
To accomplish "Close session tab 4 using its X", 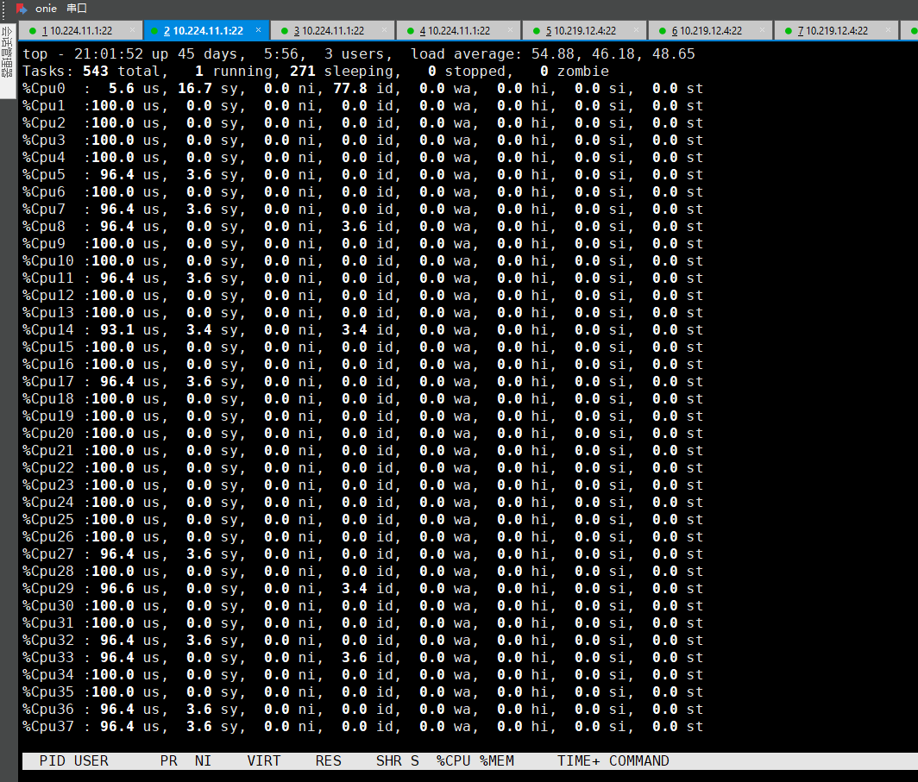I will tap(510, 30).
